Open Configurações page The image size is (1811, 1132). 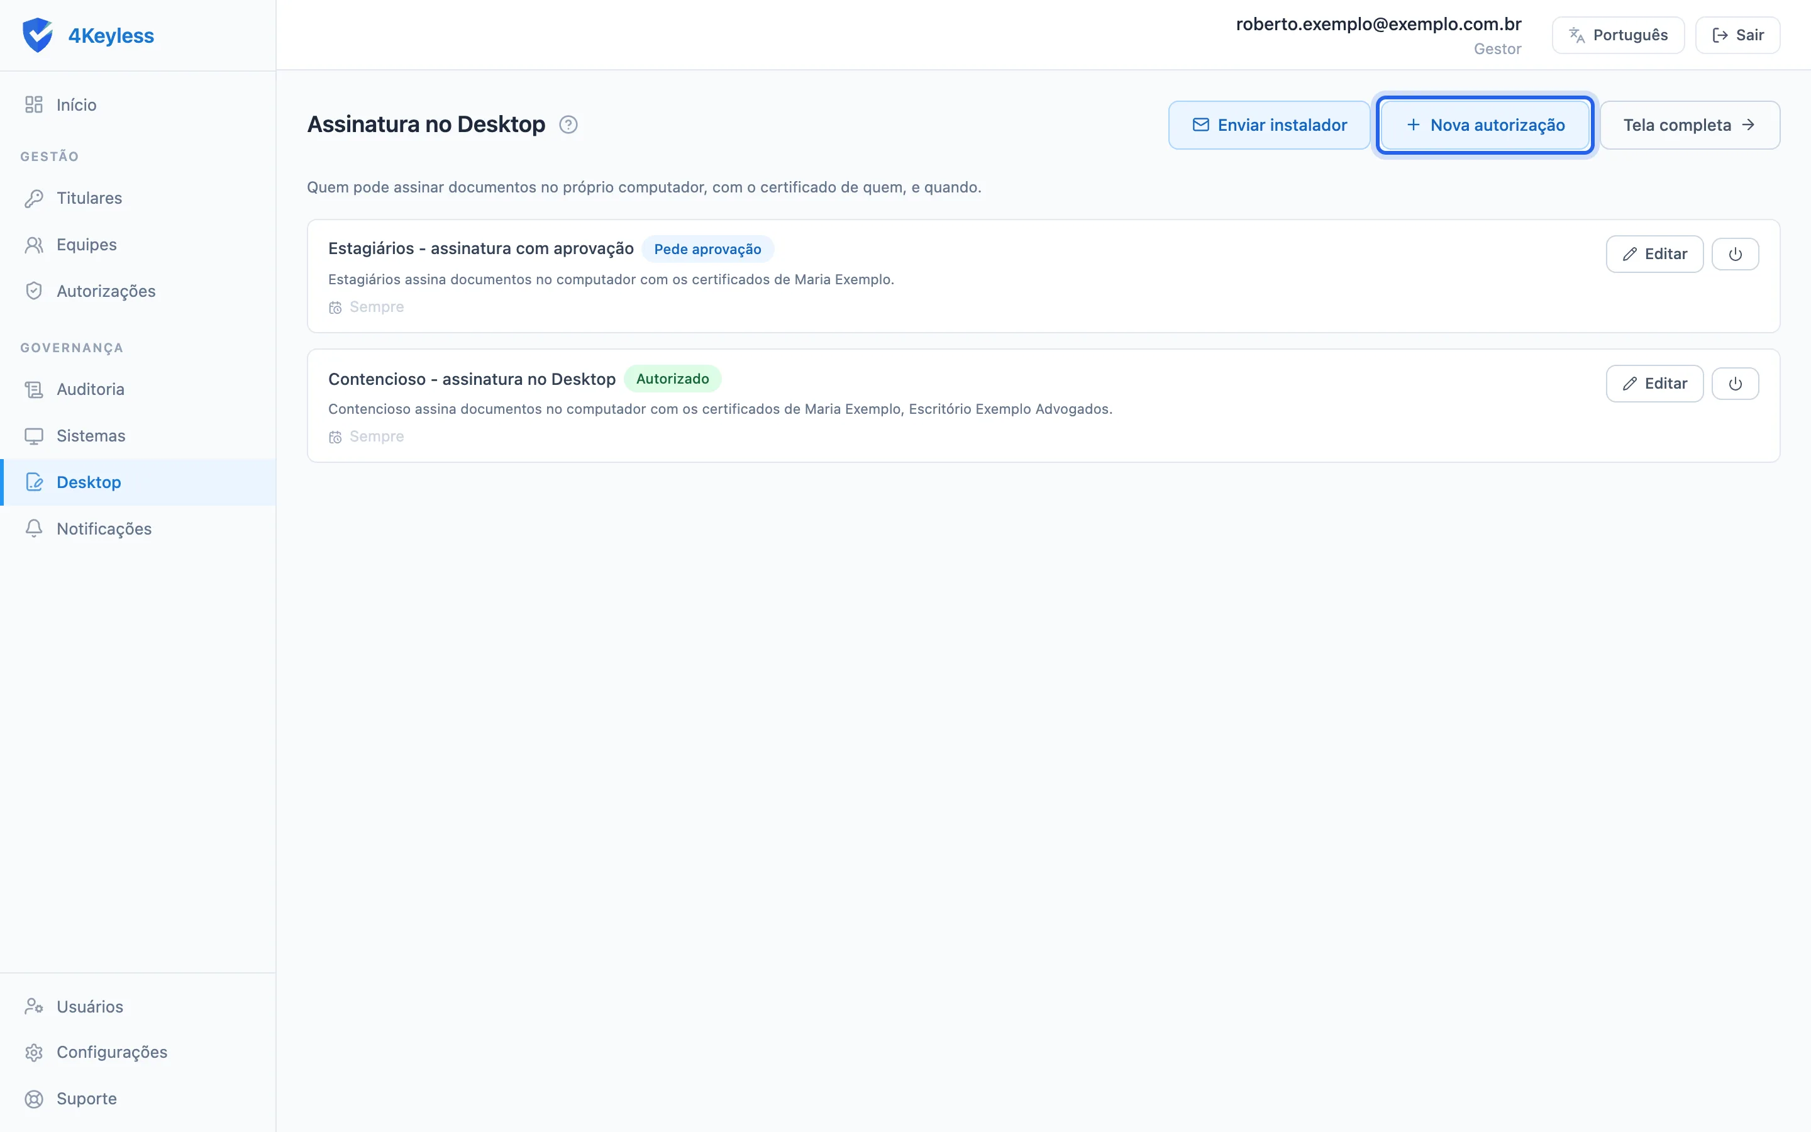138,1052
